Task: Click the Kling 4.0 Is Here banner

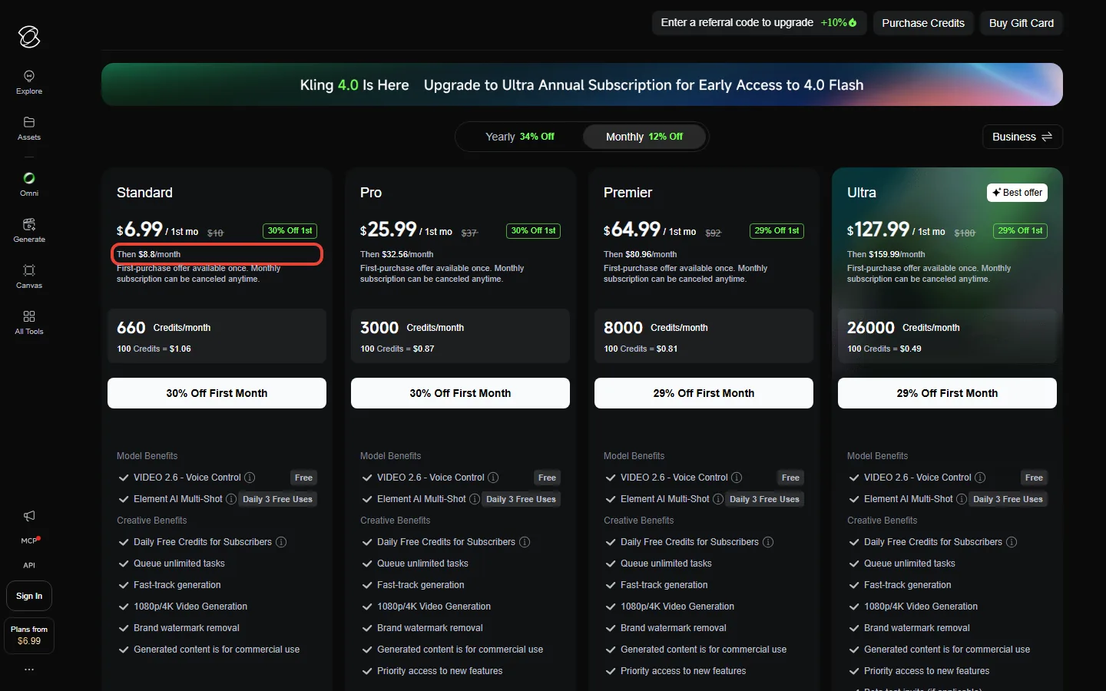Action: (x=582, y=84)
